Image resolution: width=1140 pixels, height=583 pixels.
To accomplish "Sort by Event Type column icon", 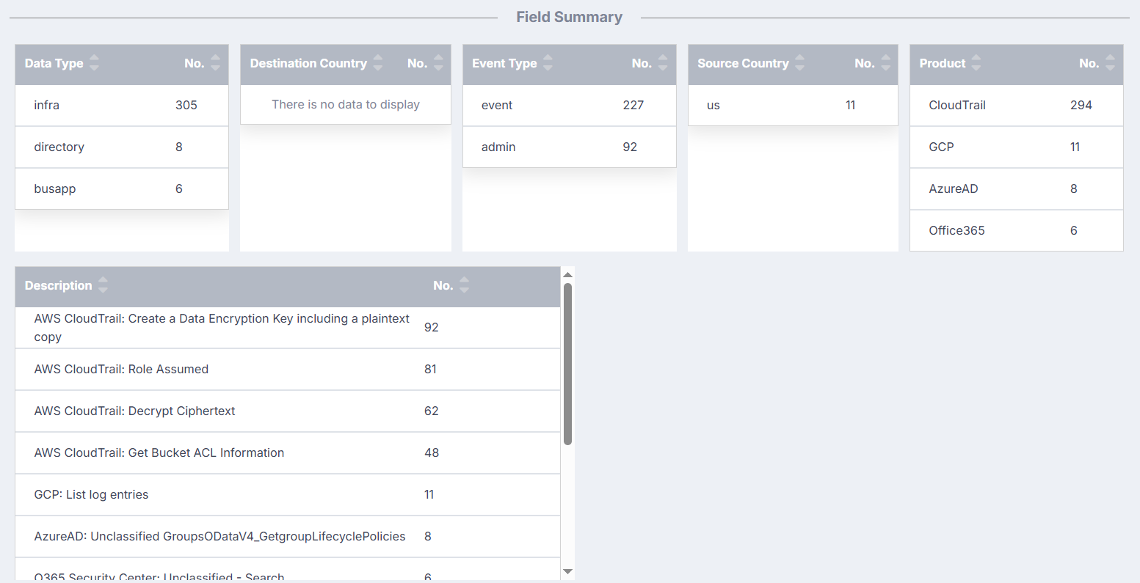I will [x=548, y=63].
